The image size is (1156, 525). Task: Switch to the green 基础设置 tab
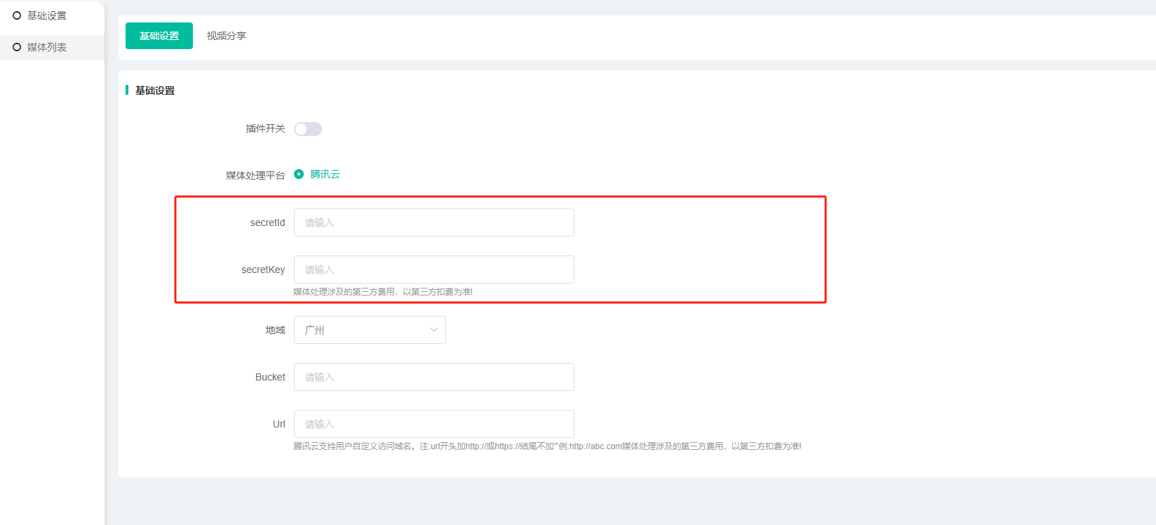click(x=159, y=36)
